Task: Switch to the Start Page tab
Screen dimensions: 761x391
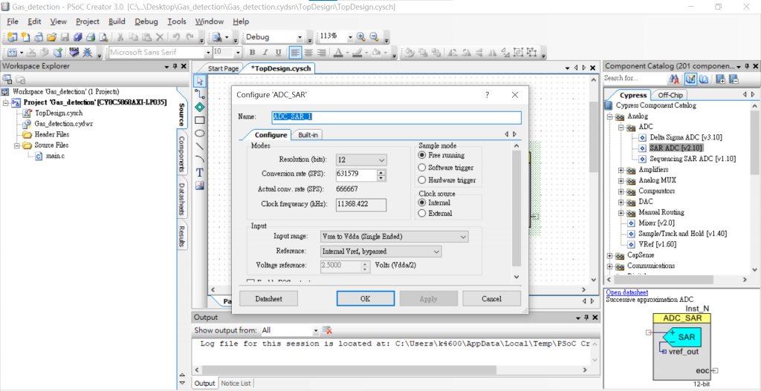Action: point(223,69)
